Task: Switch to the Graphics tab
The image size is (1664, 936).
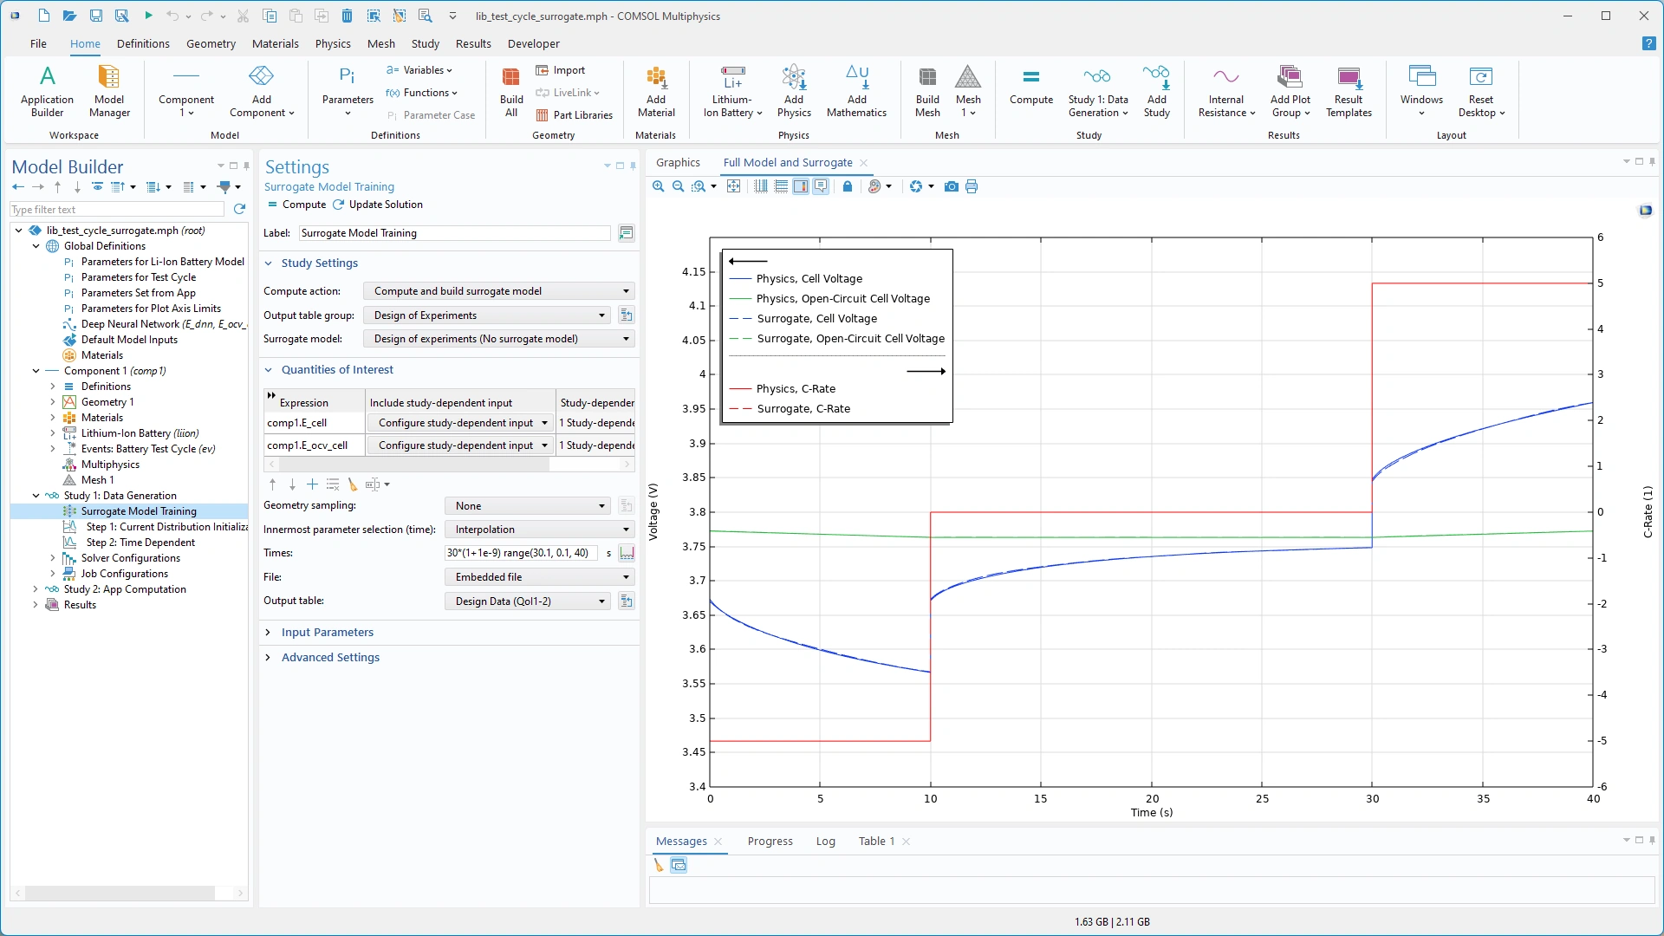Action: coord(678,162)
